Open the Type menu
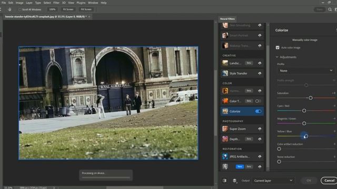This screenshot has width=337, height=189. click(x=38, y=3)
